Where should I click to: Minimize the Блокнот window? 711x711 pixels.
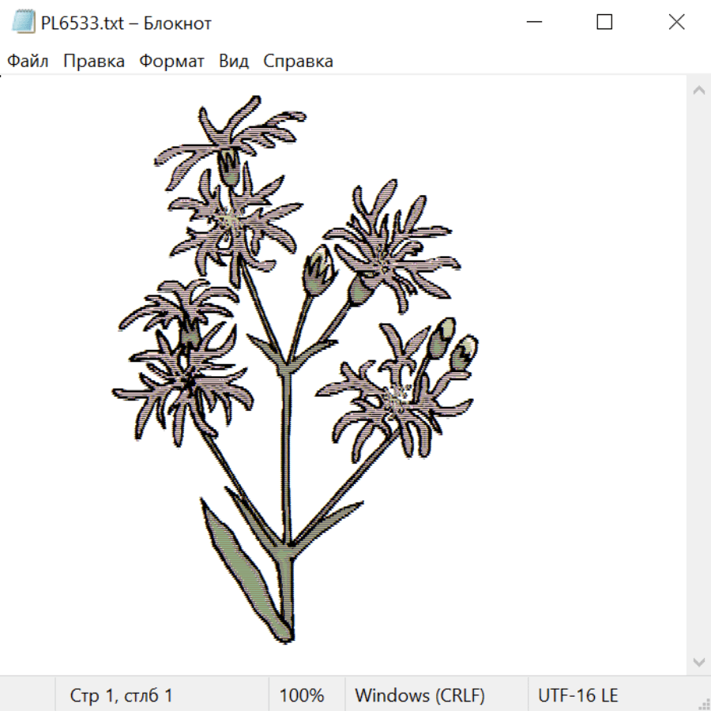tap(532, 23)
